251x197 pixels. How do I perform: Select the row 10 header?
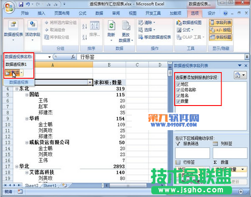click(x=7, y=124)
